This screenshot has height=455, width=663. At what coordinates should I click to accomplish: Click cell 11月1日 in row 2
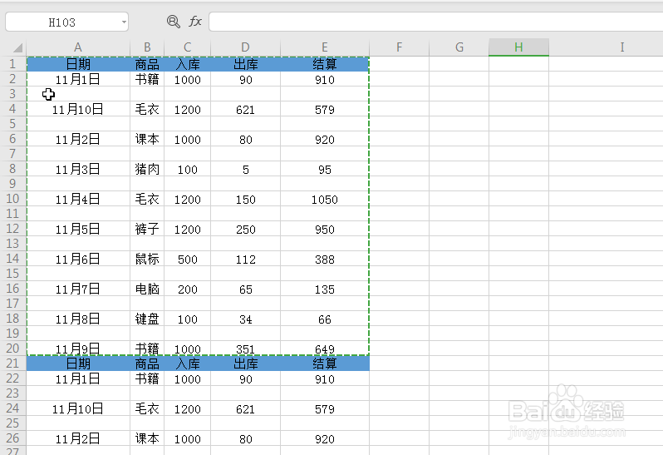(x=78, y=79)
